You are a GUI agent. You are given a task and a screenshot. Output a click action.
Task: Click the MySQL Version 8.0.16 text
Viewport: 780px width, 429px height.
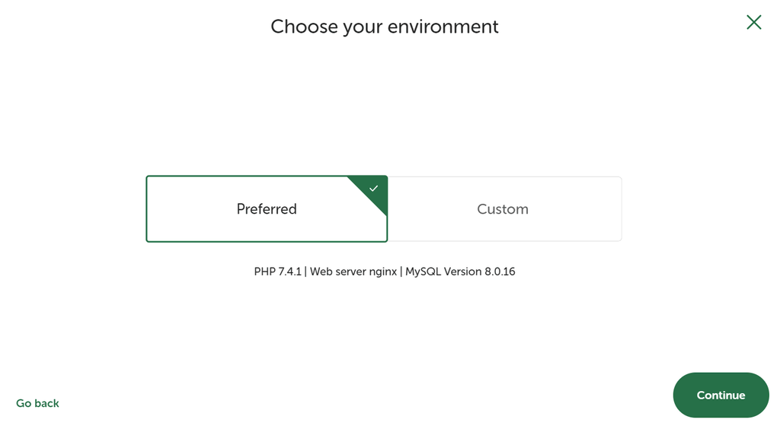[x=460, y=272]
